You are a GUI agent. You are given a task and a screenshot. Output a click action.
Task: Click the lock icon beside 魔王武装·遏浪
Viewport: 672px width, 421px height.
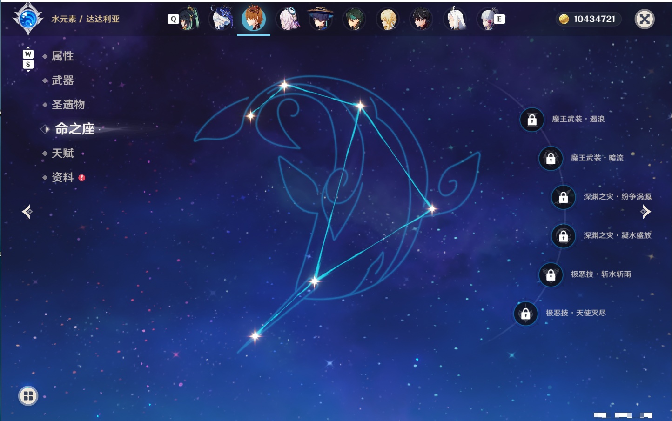click(x=532, y=120)
